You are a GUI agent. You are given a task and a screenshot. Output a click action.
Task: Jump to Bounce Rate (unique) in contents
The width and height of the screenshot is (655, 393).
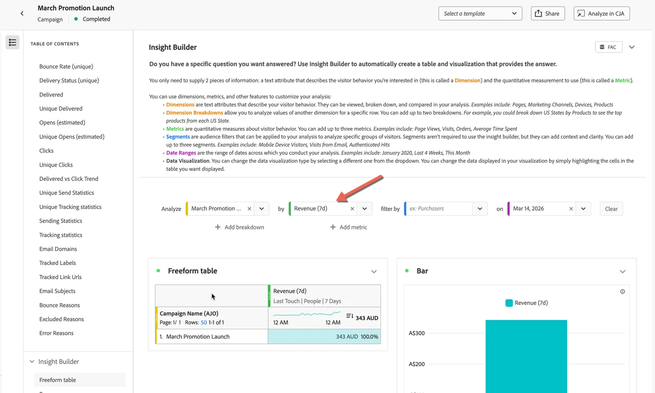(x=66, y=67)
